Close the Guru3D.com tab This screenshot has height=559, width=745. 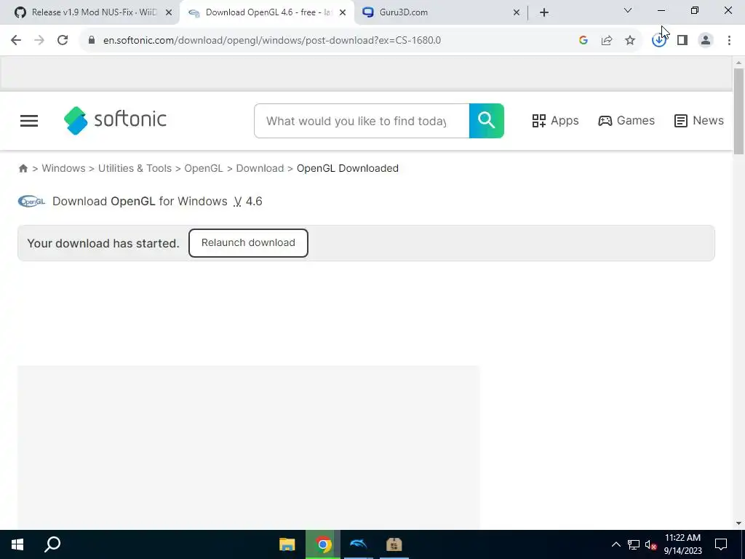click(517, 12)
